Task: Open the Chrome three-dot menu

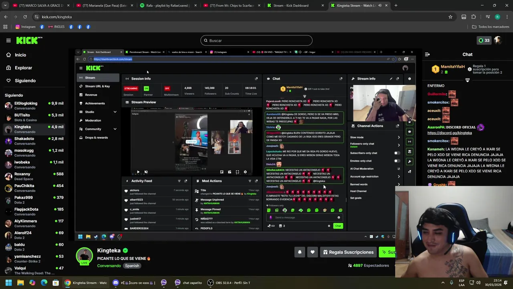Action: pyautogui.click(x=507, y=17)
